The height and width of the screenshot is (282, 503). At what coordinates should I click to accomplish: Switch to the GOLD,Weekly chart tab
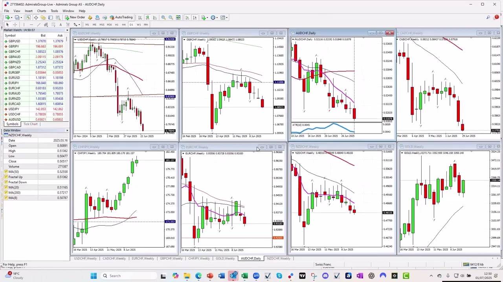point(225,258)
